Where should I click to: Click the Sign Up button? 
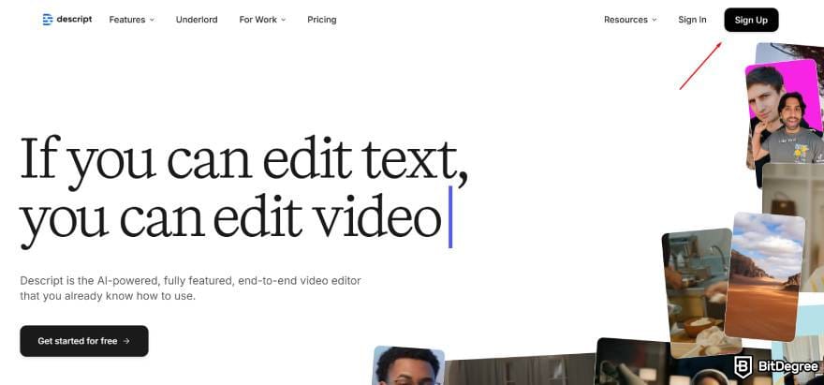(x=751, y=20)
